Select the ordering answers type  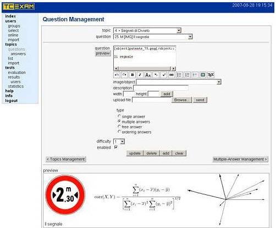coord(119,132)
